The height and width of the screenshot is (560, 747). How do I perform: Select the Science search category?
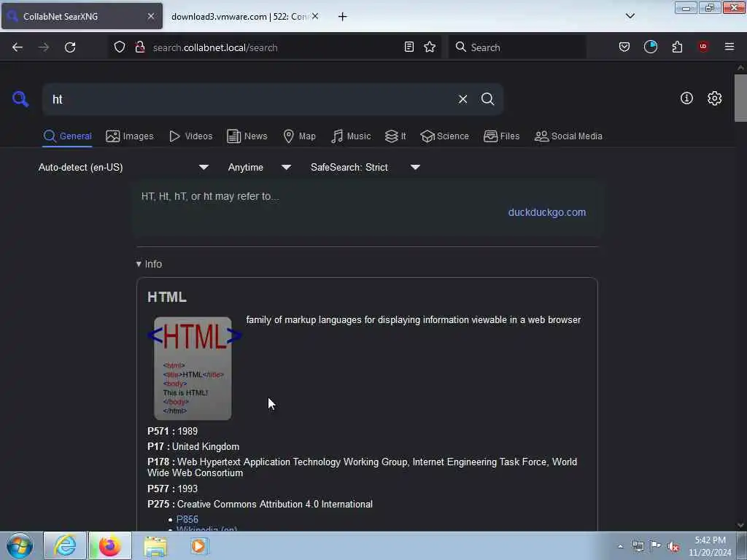pos(445,136)
